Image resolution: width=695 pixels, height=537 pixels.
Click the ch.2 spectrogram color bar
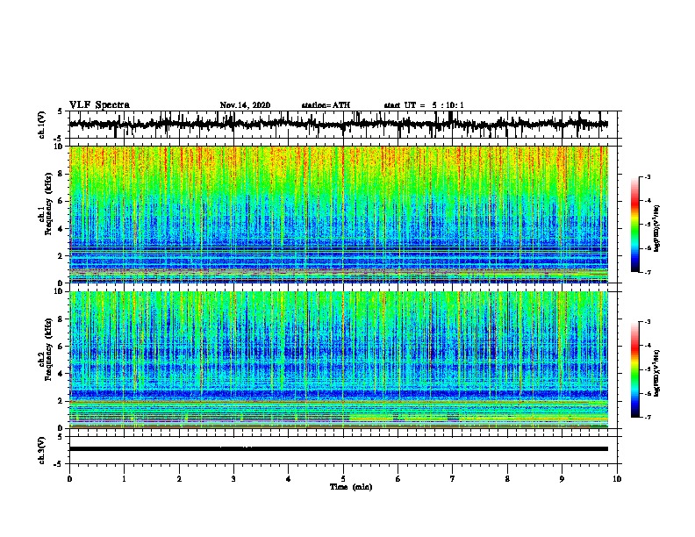click(x=634, y=369)
